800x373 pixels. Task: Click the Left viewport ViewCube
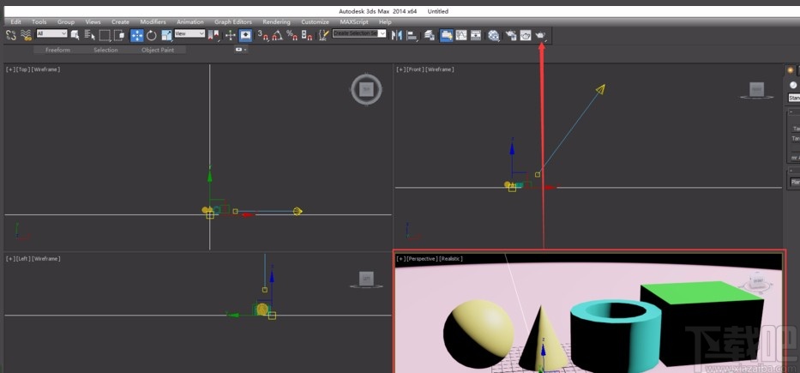coord(366,280)
